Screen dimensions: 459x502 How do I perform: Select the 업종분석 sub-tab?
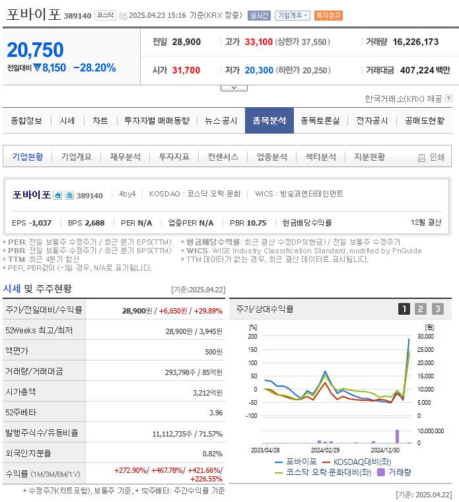coord(272,157)
